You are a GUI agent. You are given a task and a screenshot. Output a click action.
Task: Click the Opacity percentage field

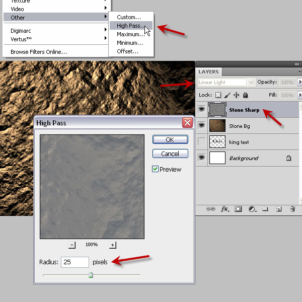coord(287,82)
